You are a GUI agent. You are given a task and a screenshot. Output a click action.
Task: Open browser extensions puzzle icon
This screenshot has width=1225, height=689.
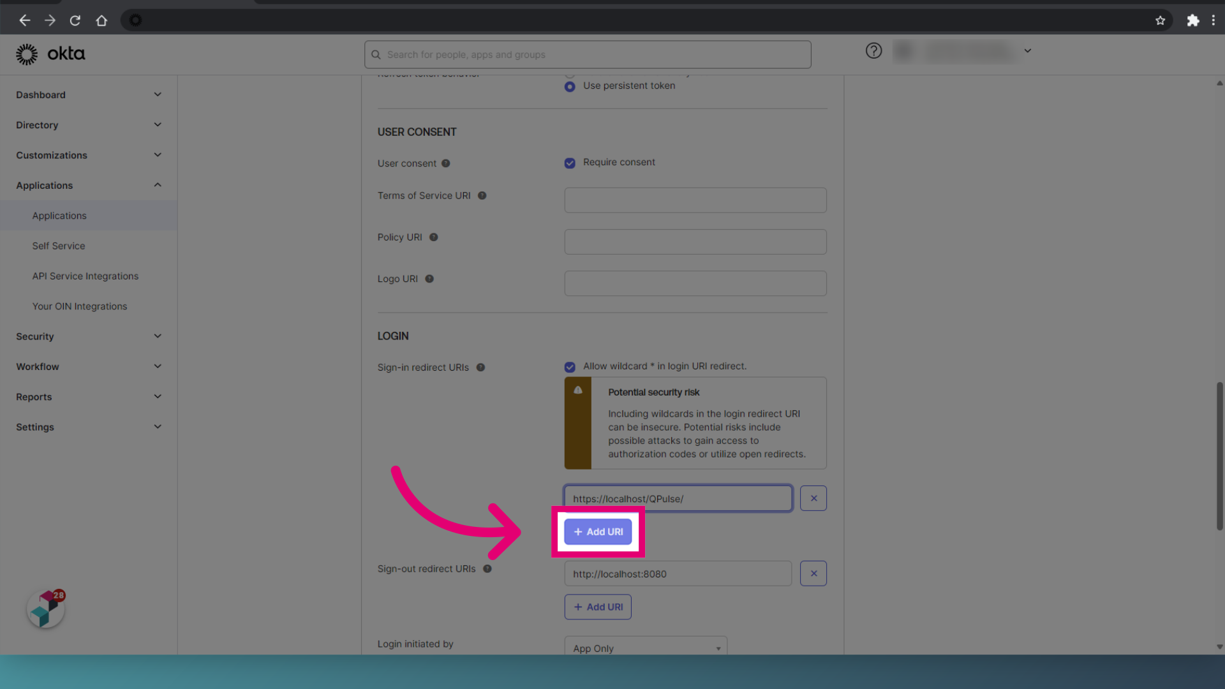[x=1192, y=20]
